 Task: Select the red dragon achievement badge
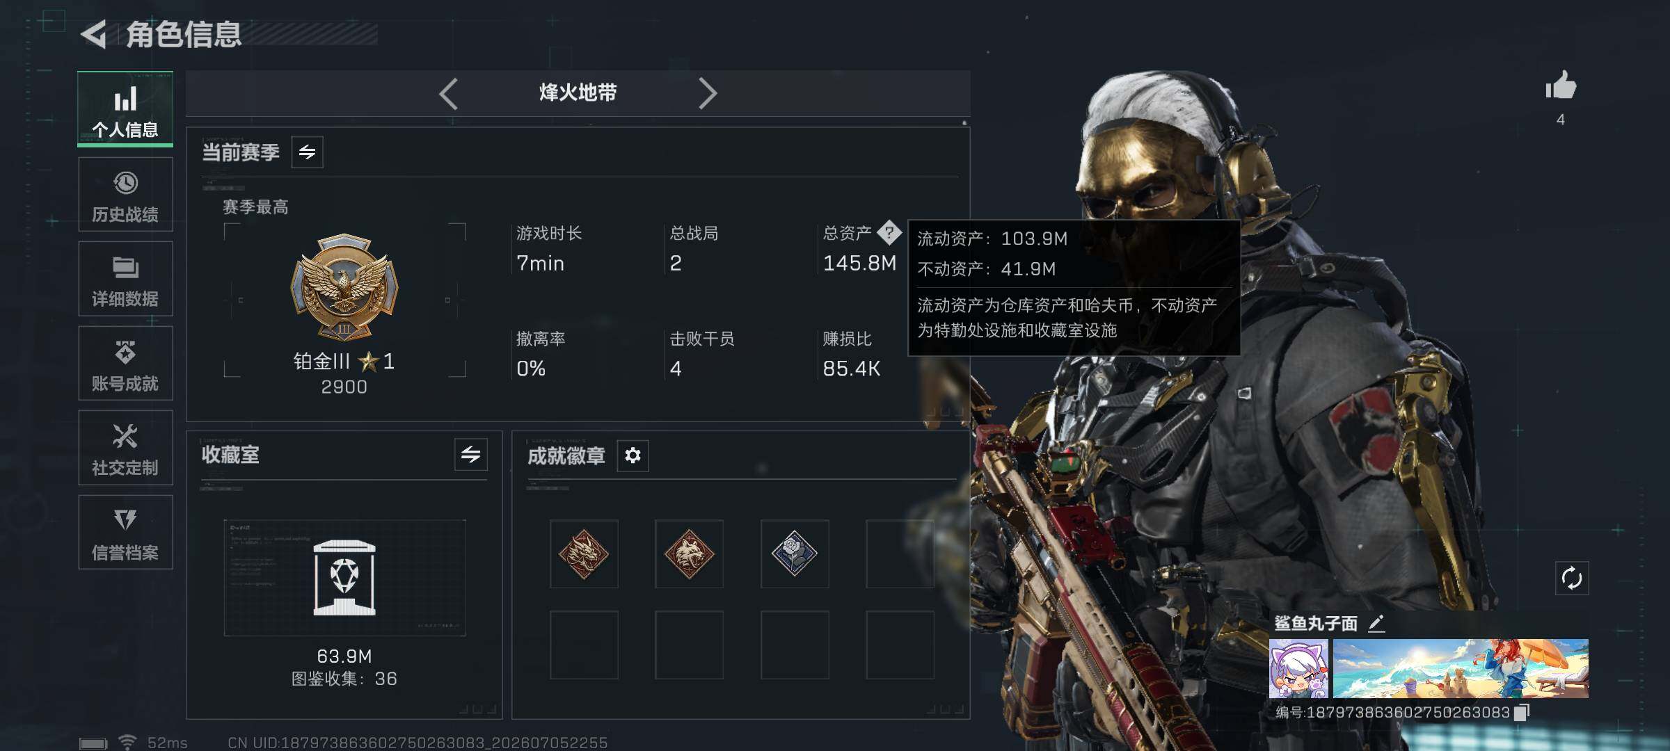click(584, 554)
